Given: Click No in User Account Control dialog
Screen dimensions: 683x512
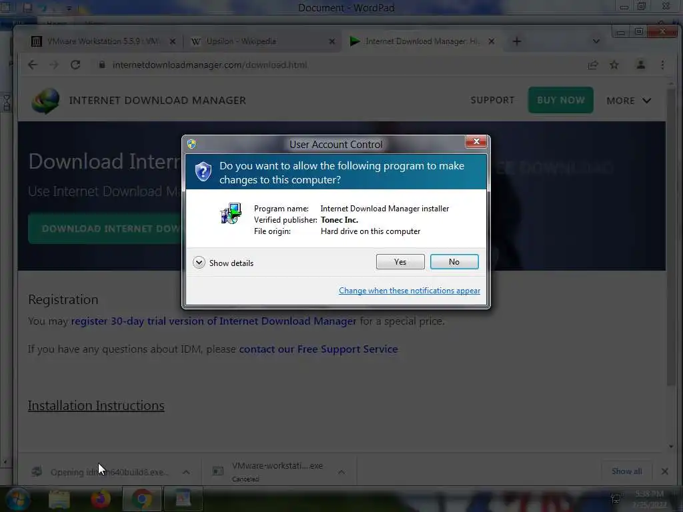Looking at the screenshot, I should [x=454, y=261].
